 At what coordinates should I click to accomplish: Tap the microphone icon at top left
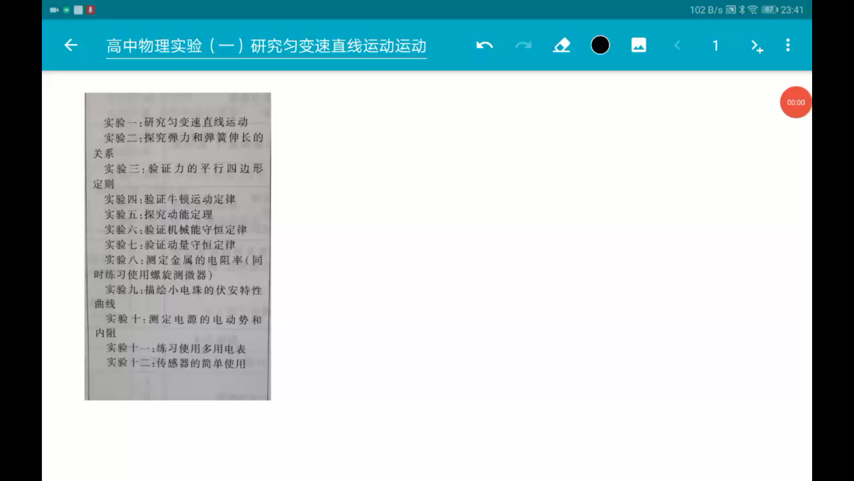90,9
